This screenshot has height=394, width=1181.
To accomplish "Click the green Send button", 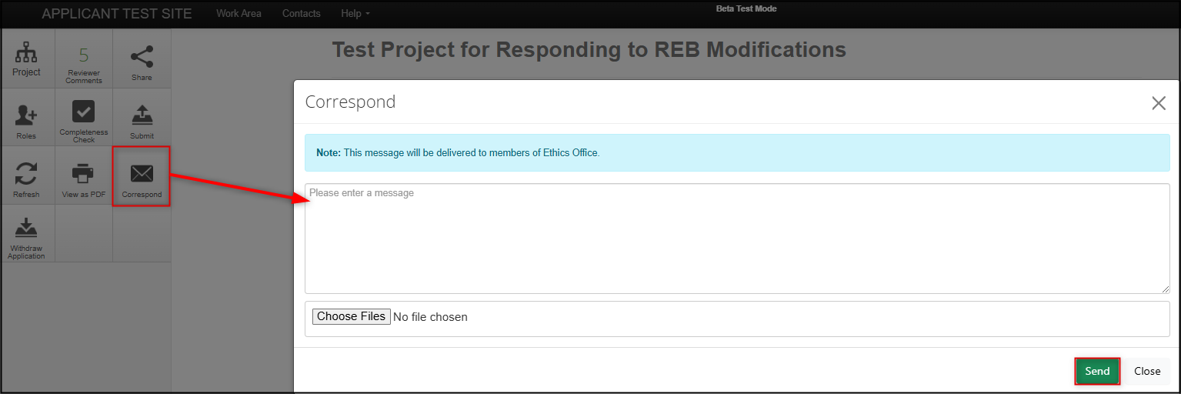I will (1097, 371).
